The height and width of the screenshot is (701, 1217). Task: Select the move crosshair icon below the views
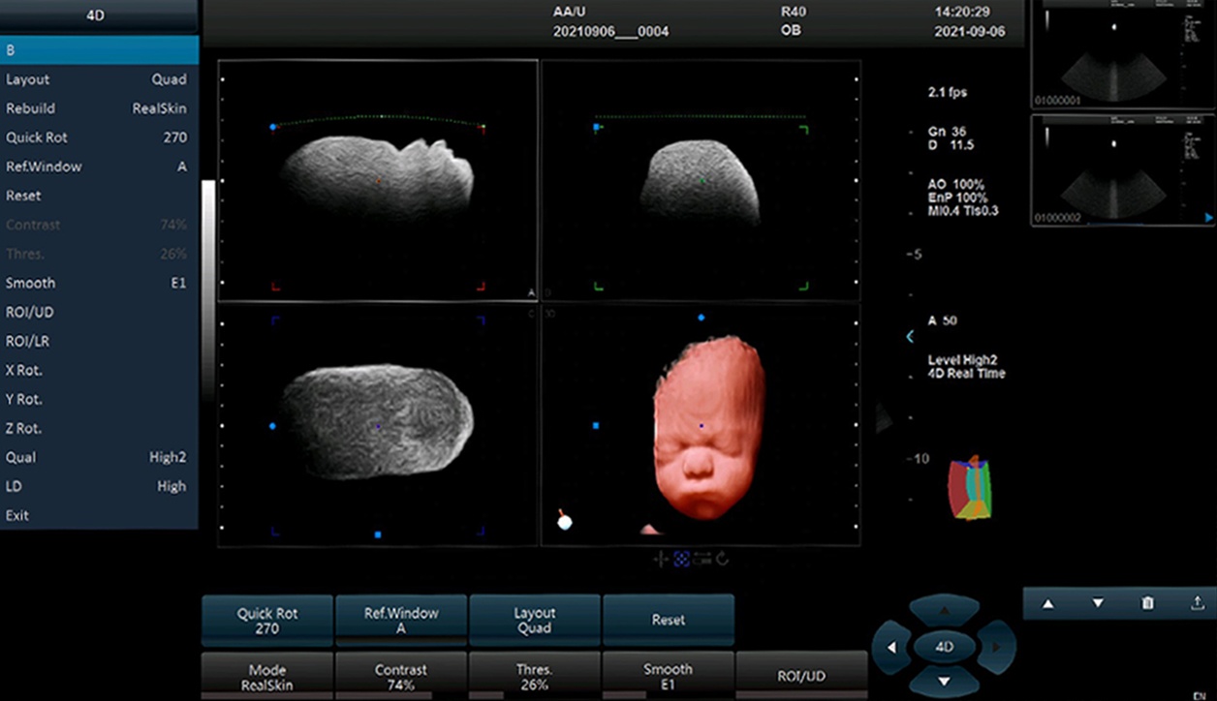(x=661, y=559)
